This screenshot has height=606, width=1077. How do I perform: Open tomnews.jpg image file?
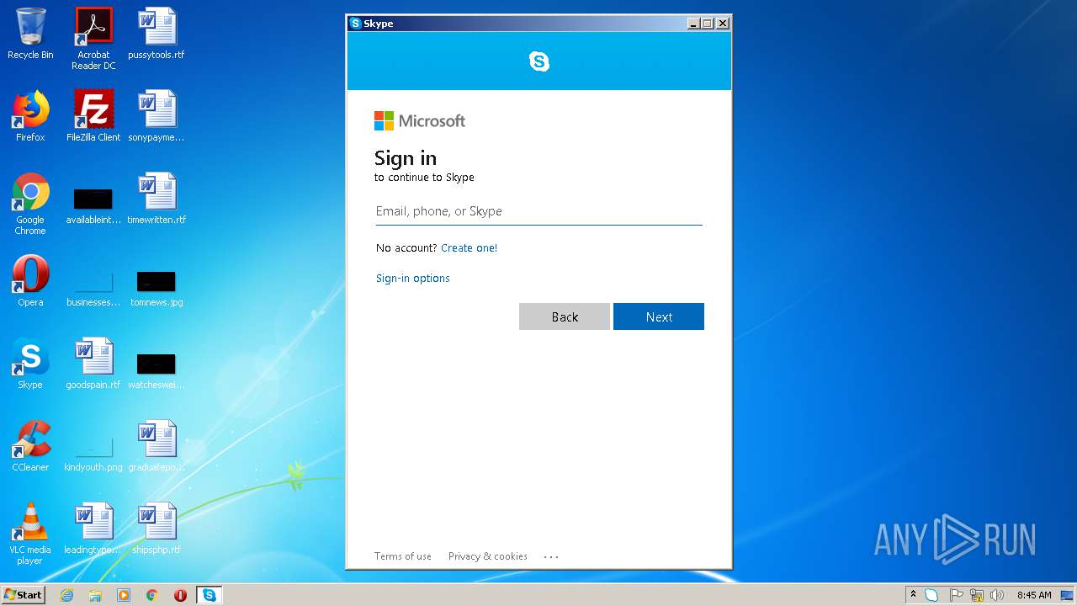157,288
